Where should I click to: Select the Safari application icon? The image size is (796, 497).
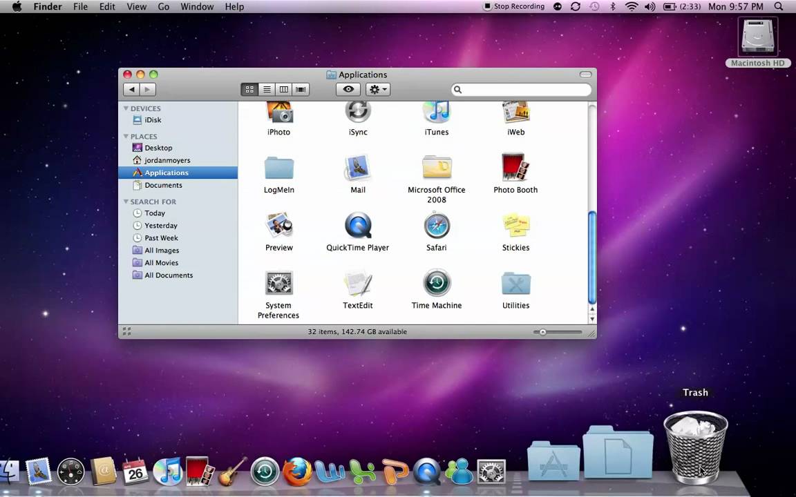[437, 226]
